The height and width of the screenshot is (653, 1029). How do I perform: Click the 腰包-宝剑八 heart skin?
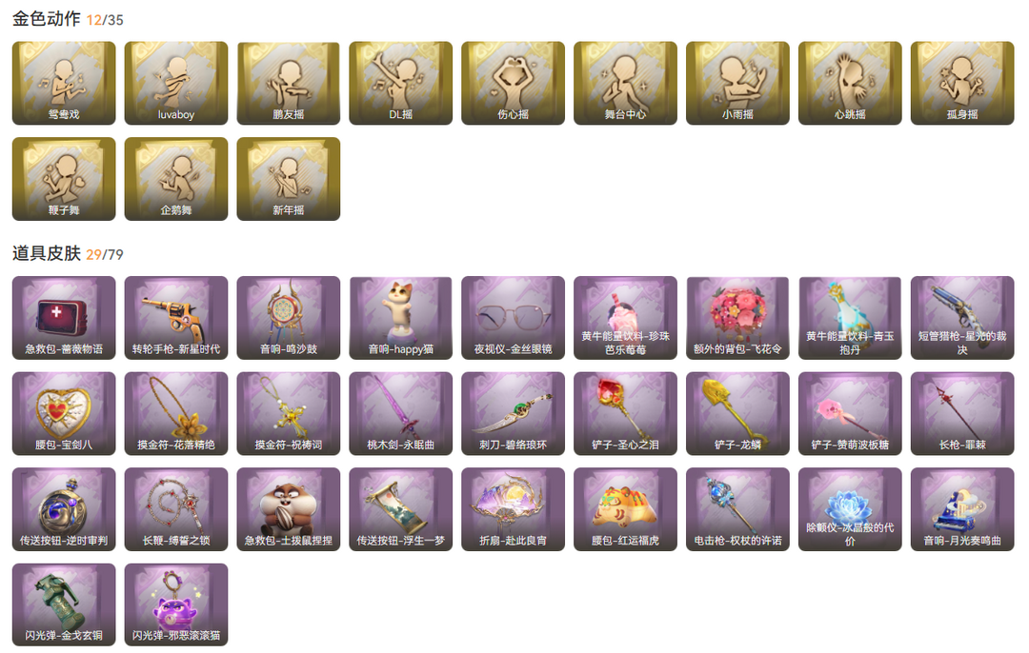[64, 414]
